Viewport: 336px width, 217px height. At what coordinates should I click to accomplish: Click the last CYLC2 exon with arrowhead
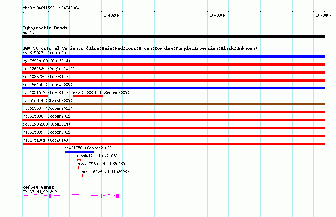(119, 196)
